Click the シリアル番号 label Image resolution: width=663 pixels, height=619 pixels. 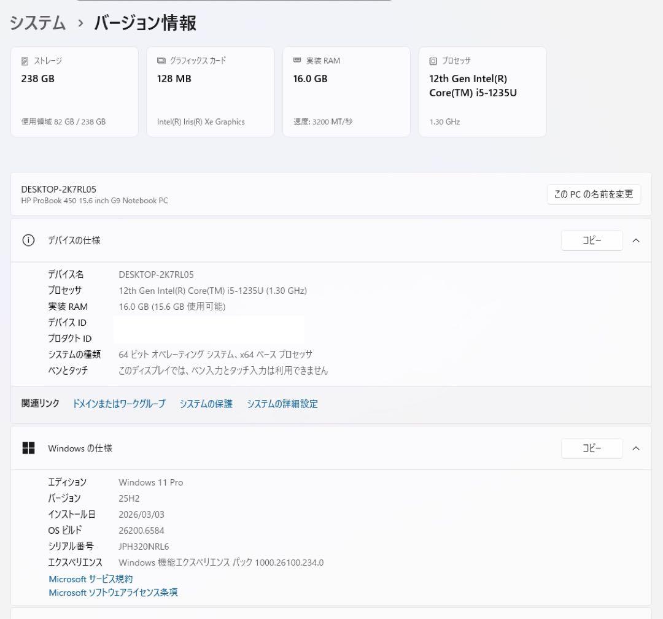[71, 547]
